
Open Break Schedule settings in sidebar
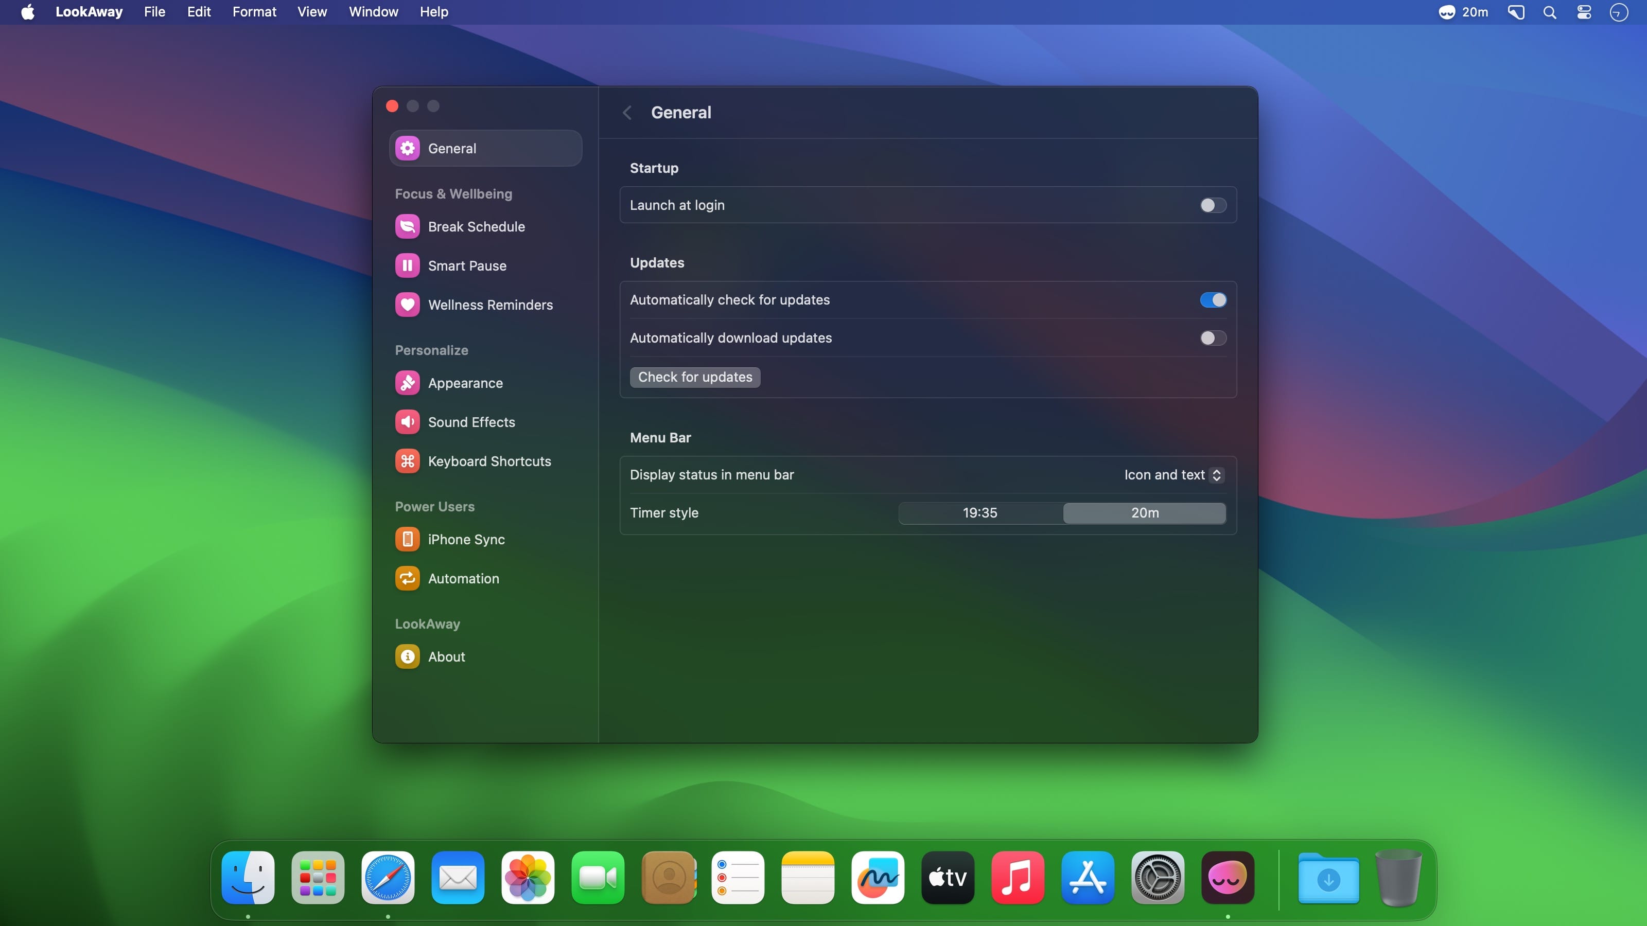(476, 227)
